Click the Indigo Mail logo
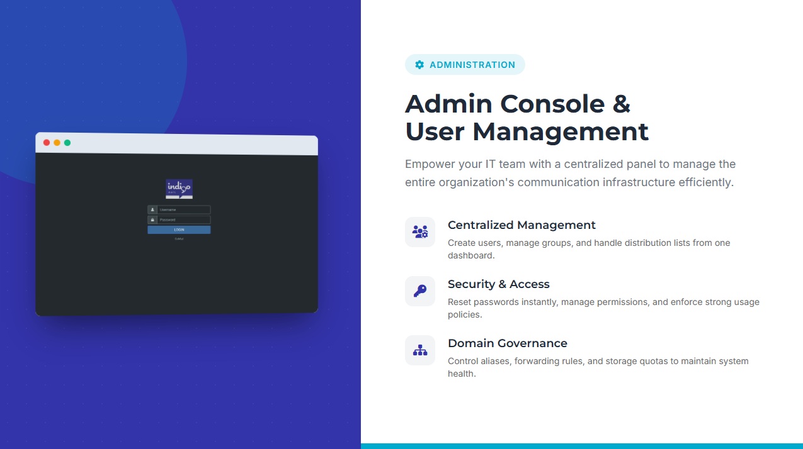Viewport: 803px width, 449px height. tap(179, 189)
